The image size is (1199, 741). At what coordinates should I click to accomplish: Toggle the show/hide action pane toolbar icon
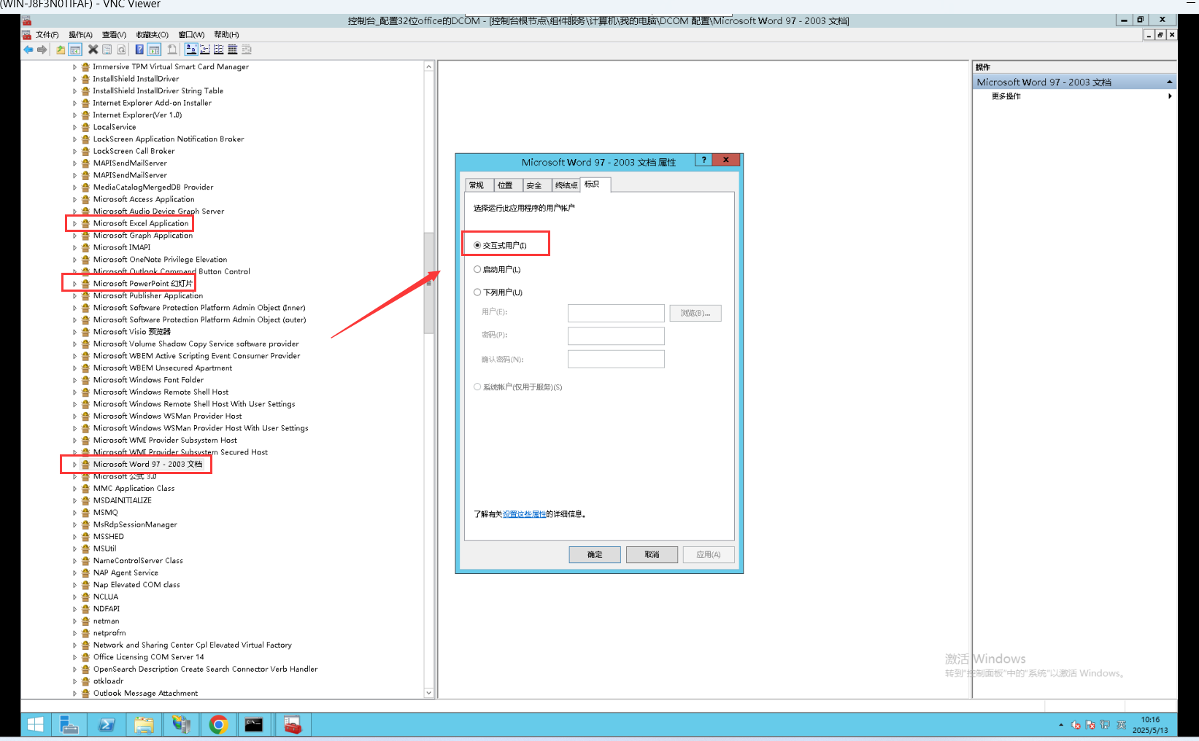pyautogui.click(x=154, y=50)
